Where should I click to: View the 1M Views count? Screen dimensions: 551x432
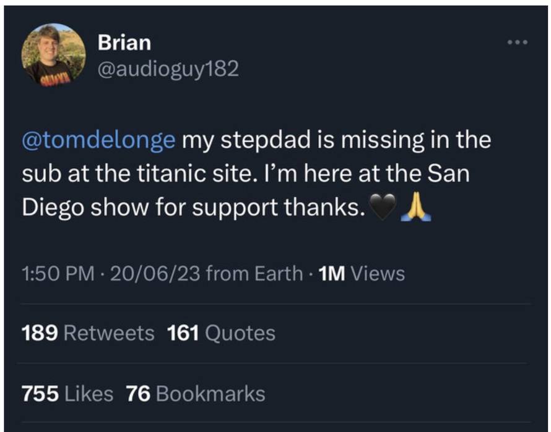tap(361, 273)
